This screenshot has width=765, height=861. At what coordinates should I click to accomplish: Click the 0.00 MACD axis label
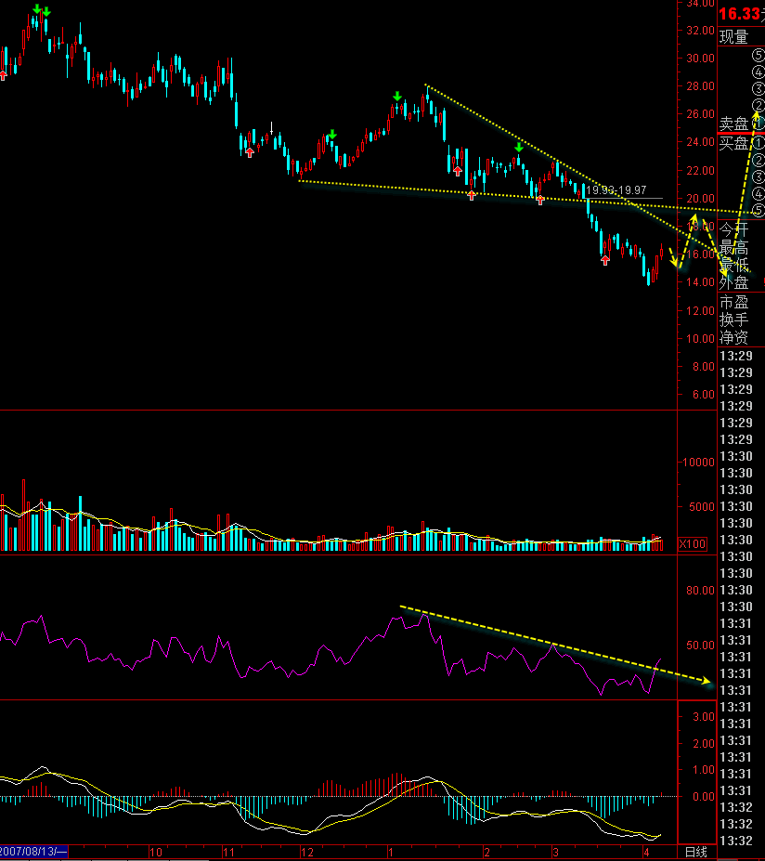(x=704, y=796)
